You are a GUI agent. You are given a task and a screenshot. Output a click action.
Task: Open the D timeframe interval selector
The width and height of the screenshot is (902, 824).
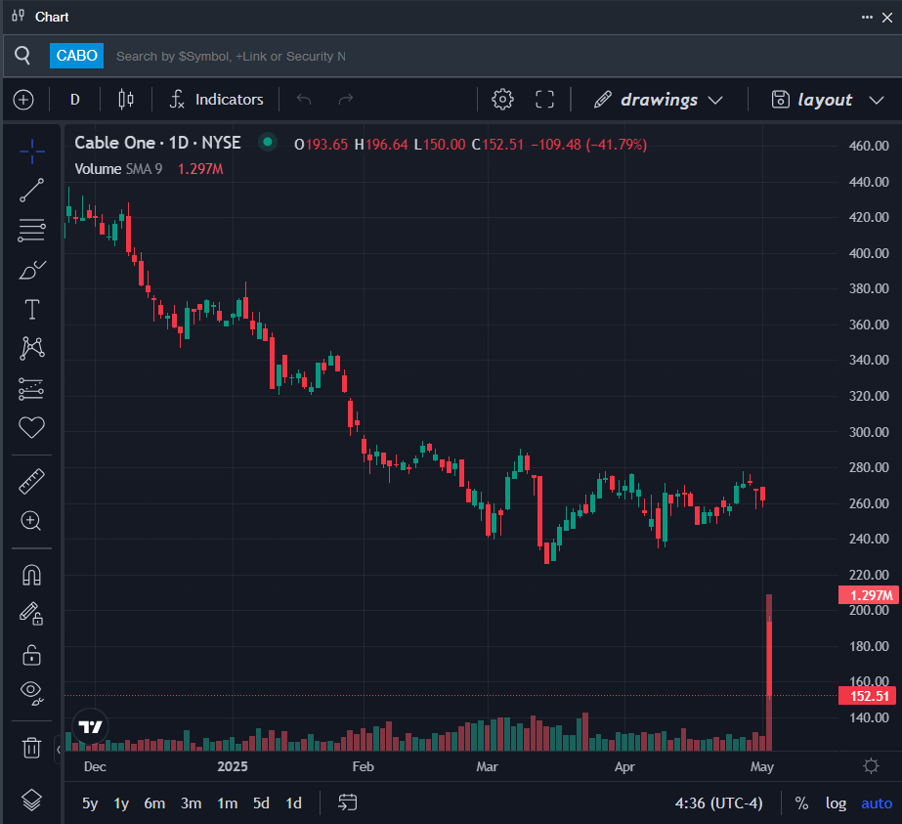pos(75,100)
